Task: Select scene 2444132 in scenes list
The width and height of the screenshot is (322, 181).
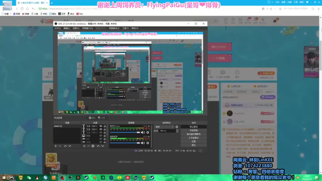Action: point(67,126)
